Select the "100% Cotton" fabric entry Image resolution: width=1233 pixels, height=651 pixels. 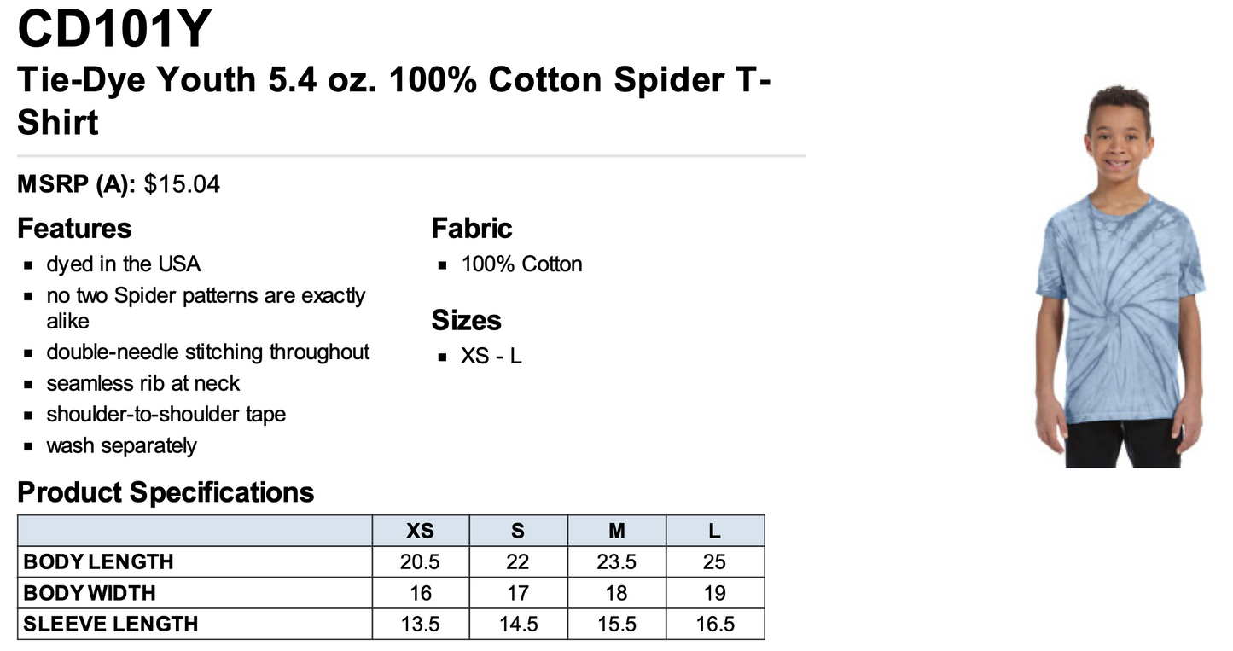pyautogui.click(x=521, y=264)
